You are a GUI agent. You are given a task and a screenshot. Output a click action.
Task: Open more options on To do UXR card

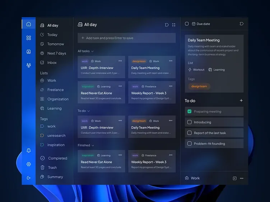pos(120,121)
